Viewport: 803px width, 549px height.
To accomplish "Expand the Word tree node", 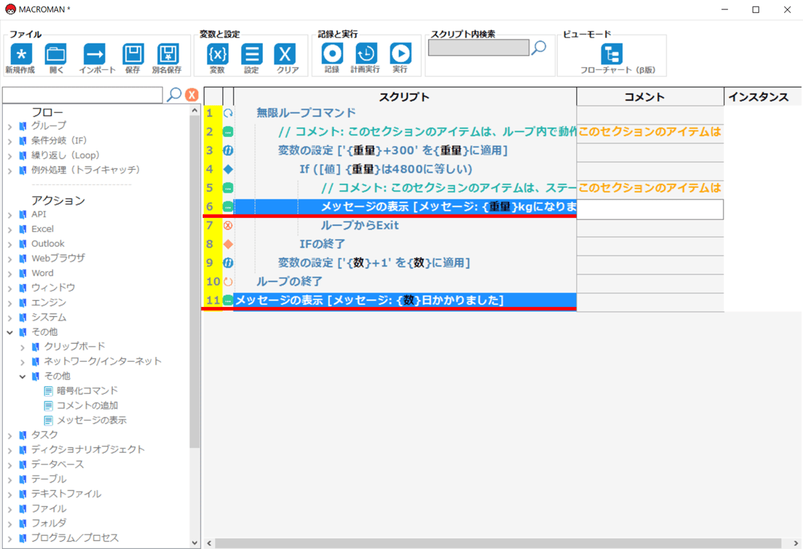I will 10,273.
